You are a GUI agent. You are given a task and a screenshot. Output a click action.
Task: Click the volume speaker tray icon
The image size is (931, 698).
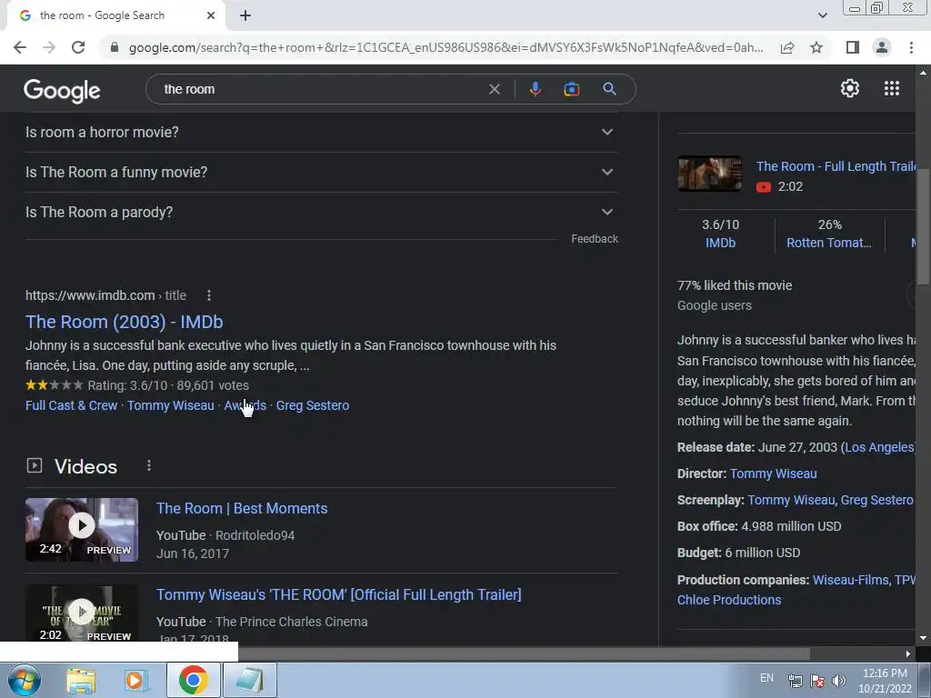click(839, 681)
